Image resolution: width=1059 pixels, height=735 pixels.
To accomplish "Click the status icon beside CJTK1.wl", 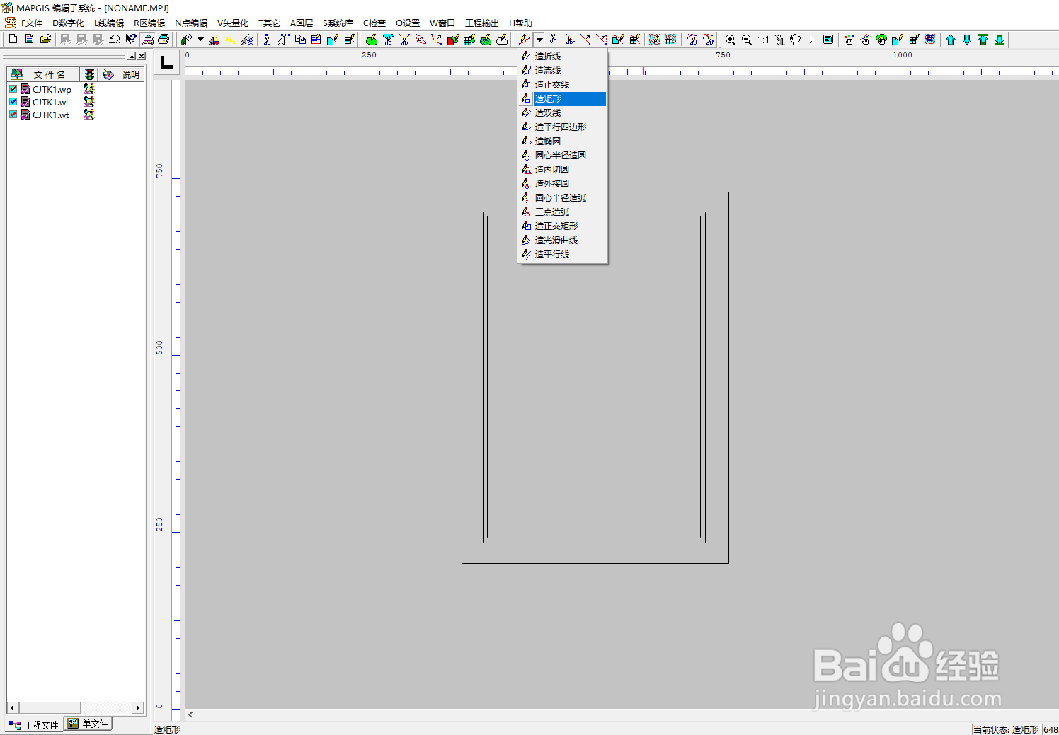I will coord(88,102).
